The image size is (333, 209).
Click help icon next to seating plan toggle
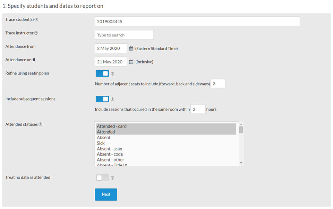(112, 74)
